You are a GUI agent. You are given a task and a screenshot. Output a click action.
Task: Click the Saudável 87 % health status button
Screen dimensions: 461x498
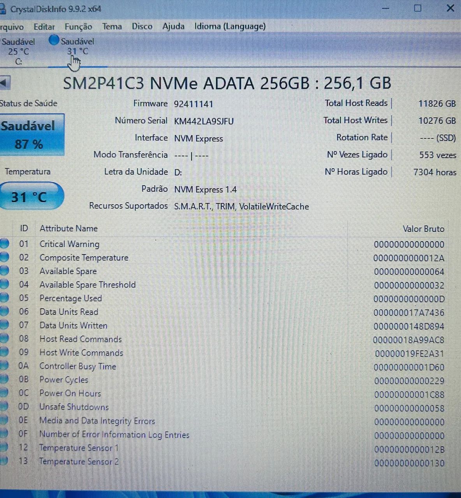coord(32,135)
